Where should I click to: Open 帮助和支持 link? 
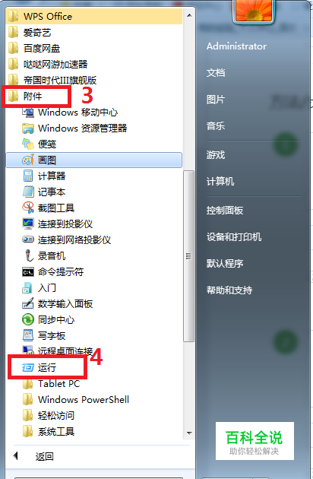229,290
